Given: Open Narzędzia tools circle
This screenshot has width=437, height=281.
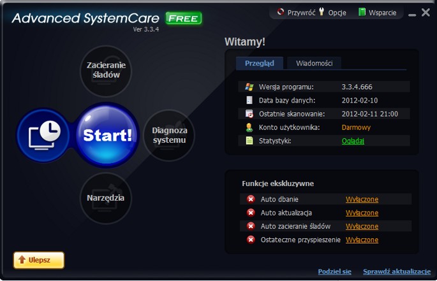Looking at the screenshot, I should (x=106, y=198).
